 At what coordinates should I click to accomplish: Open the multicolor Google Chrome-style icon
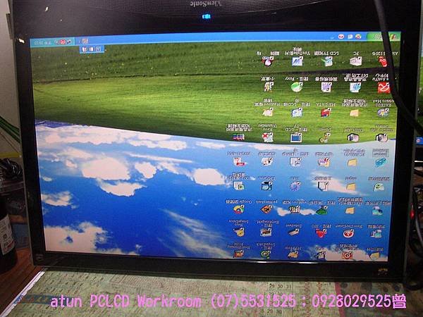pyautogui.click(x=239, y=209)
